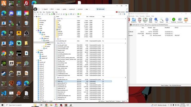Image resolution: width=191 pixels, height=107 pixels.
Task: Collapse the 'common' tree node
Action: tap(42, 40)
